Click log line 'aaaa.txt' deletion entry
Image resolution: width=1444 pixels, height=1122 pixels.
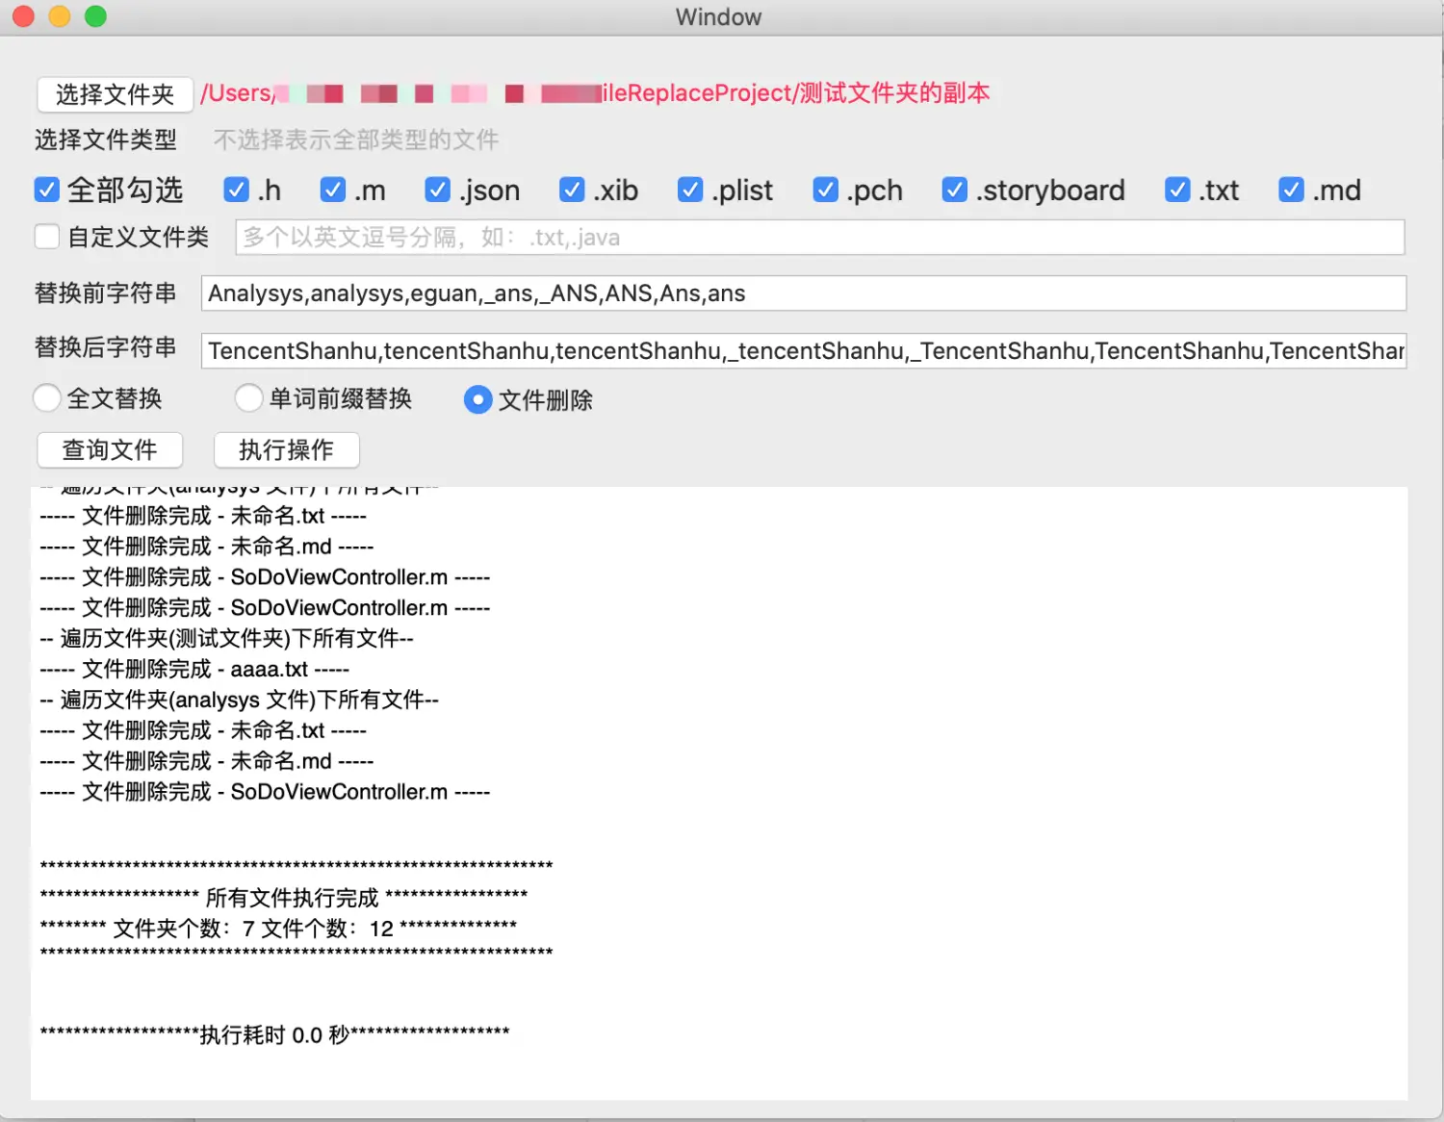(194, 670)
